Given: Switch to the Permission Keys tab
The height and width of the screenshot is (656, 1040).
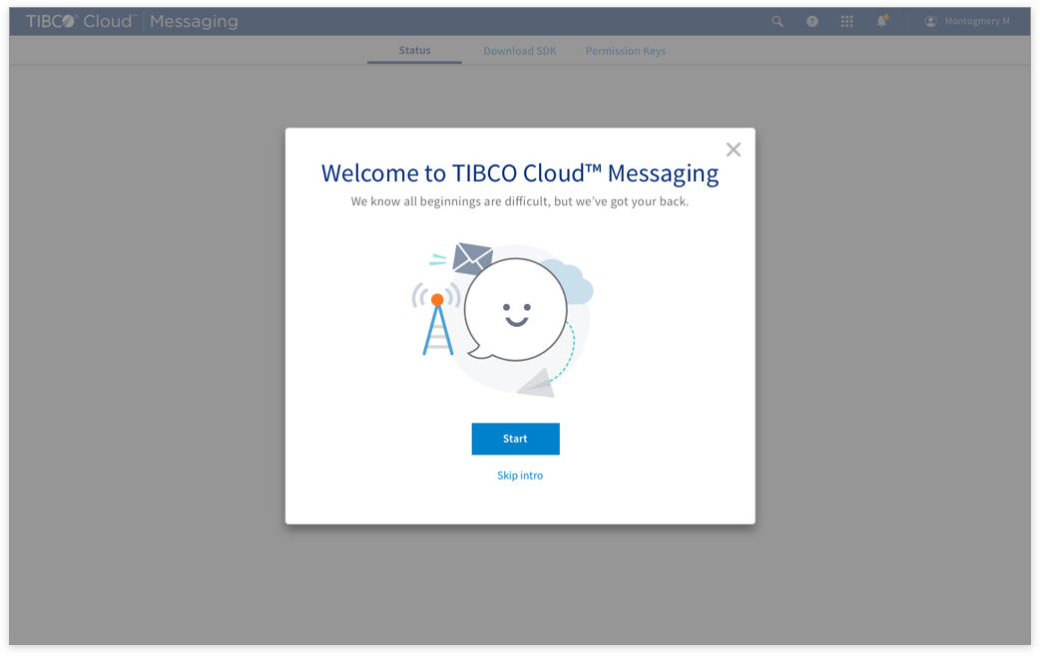Looking at the screenshot, I should pyautogui.click(x=626, y=51).
